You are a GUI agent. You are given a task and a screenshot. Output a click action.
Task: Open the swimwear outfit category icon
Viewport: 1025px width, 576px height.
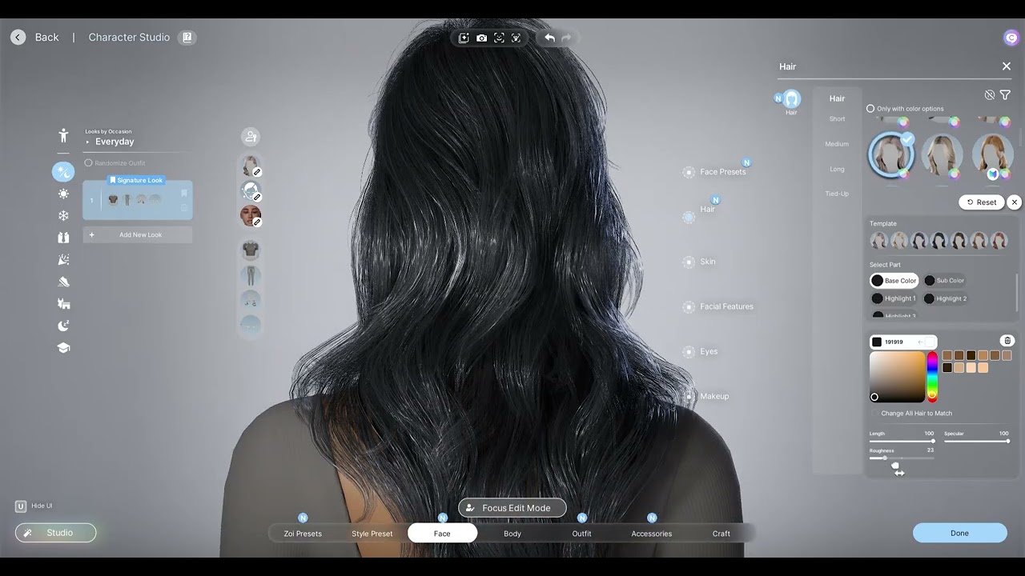click(63, 303)
